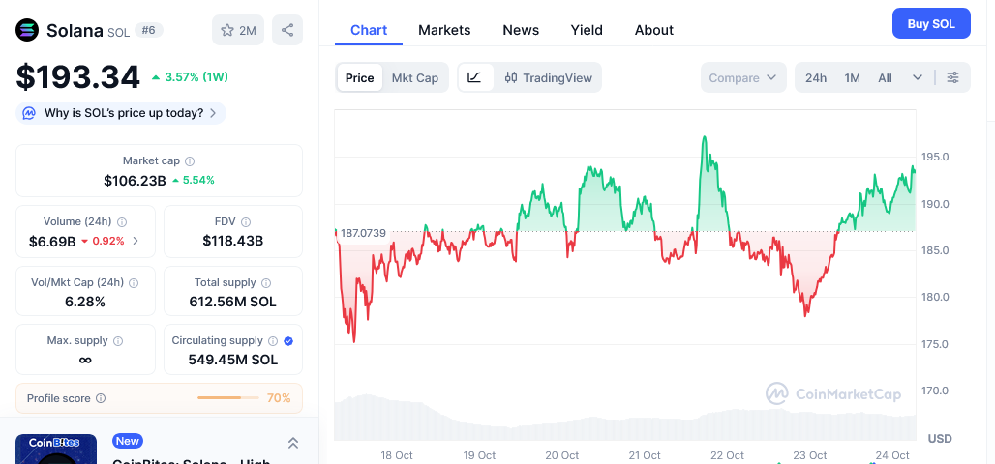This screenshot has height=464, width=995.
Task: Add Solana to watchlist star button
Action: (x=238, y=30)
